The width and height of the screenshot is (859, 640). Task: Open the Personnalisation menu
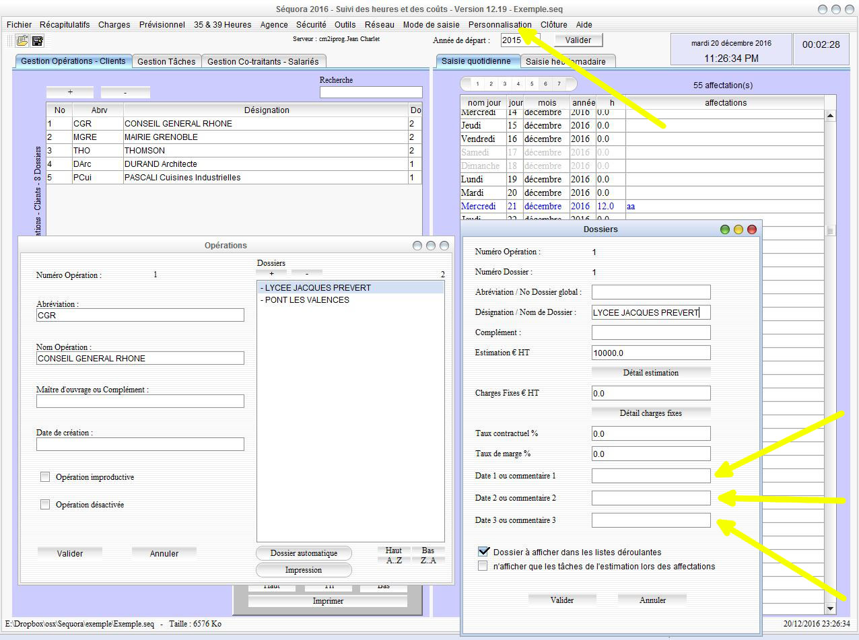click(x=500, y=24)
